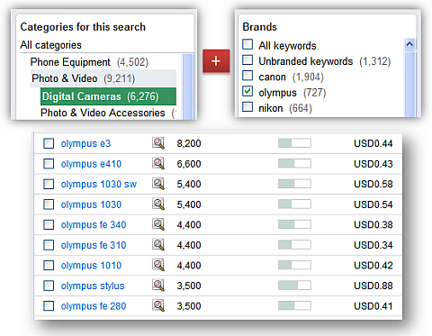
Task: Click the magnifier icon for olympus 1010
Action: coord(158,265)
